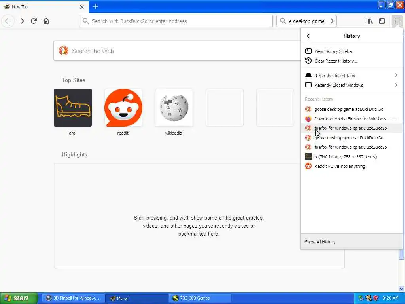
Task: Click Show All History
Action: [x=352, y=242]
